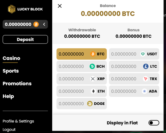This screenshot has width=166, height=133.
Task: Close the balance panel with X
Action: [60, 6]
